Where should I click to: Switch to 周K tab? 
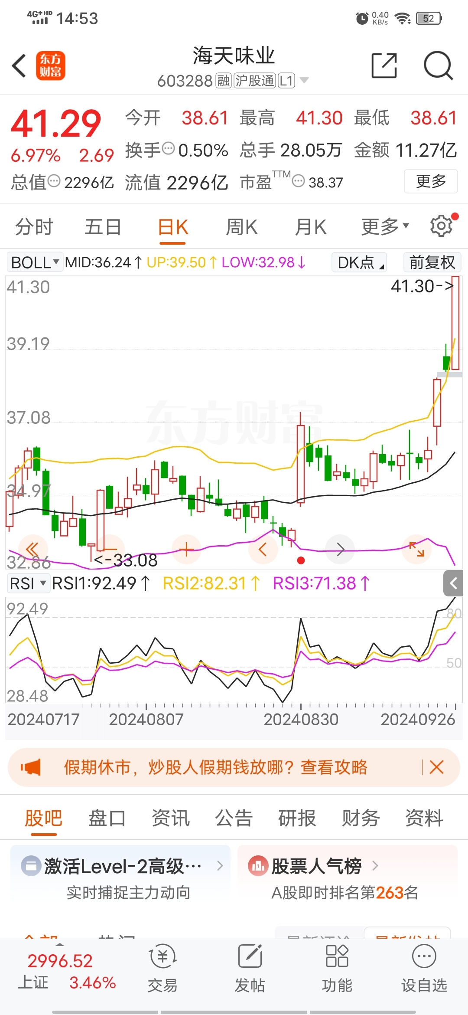pos(241,227)
